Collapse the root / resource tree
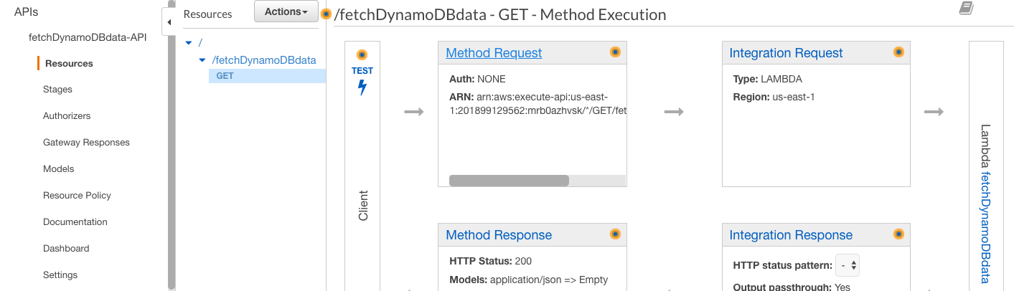Viewport: 1014px width, 291px height. coord(189,43)
